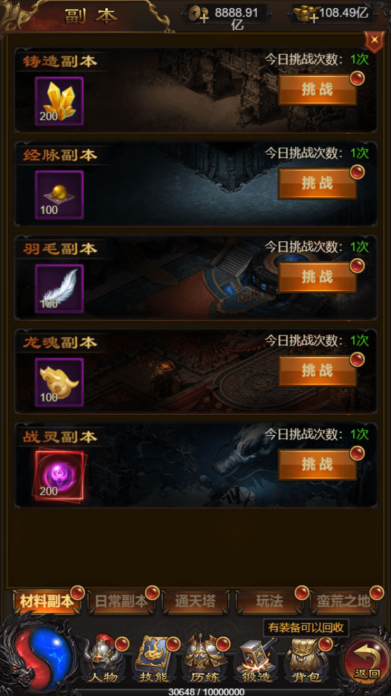This screenshot has width=391, height=696.
Task: Challenge the 铸造副本 dungeon
Action: pyautogui.click(x=317, y=90)
